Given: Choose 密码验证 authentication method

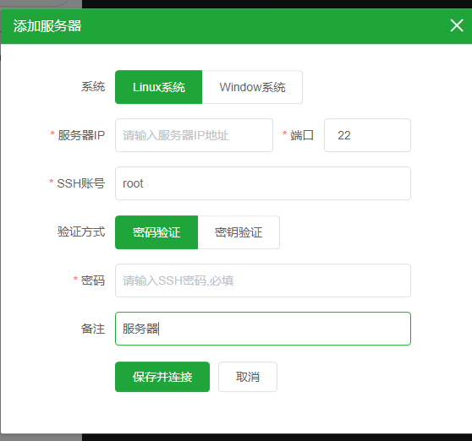Looking at the screenshot, I should pyautogui.click(x=156, y=232).
